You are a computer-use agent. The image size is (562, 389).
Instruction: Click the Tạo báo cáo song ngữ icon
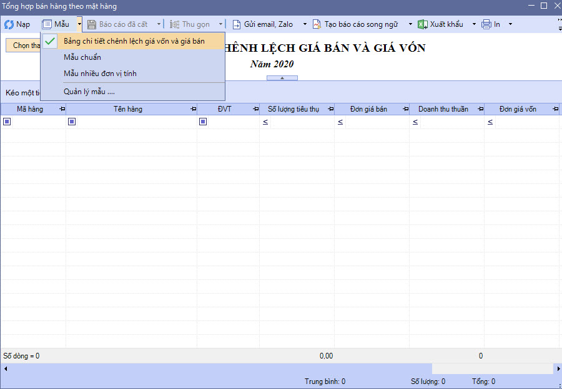[x=317, y=24]
